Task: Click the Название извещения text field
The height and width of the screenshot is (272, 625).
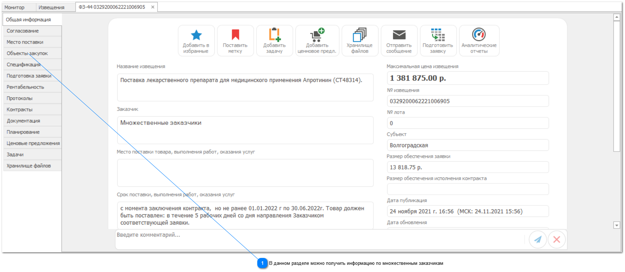Action: tap(245, 87)
